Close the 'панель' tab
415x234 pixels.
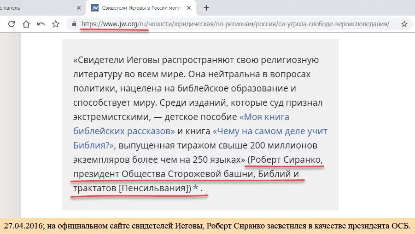pyautogui.click(x=79, y=8)
